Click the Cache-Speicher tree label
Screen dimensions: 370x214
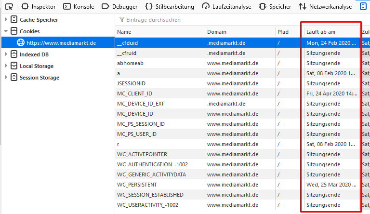click(x=39, y=20)
